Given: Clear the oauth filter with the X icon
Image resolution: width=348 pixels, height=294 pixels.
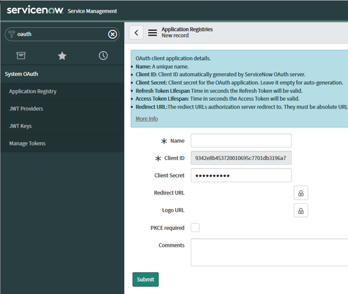Looking at the screenshot, I should point(112,35).
